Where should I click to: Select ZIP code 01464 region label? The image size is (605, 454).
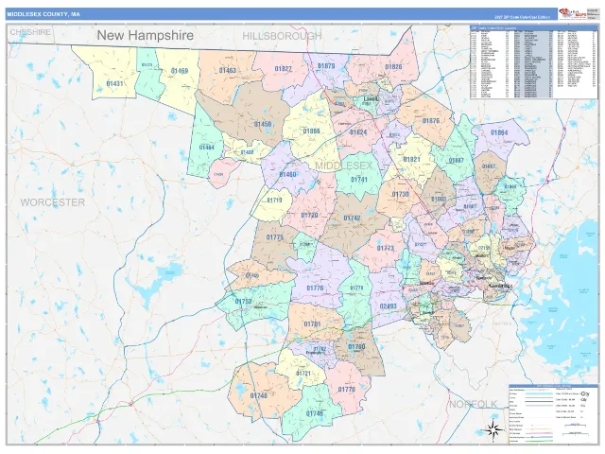coord(206,148)
